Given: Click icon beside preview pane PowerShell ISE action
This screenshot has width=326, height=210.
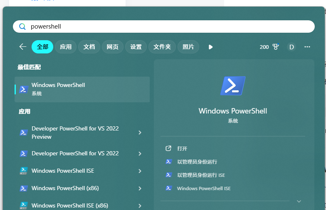Looking at the screenshot, I should [169, 188].
